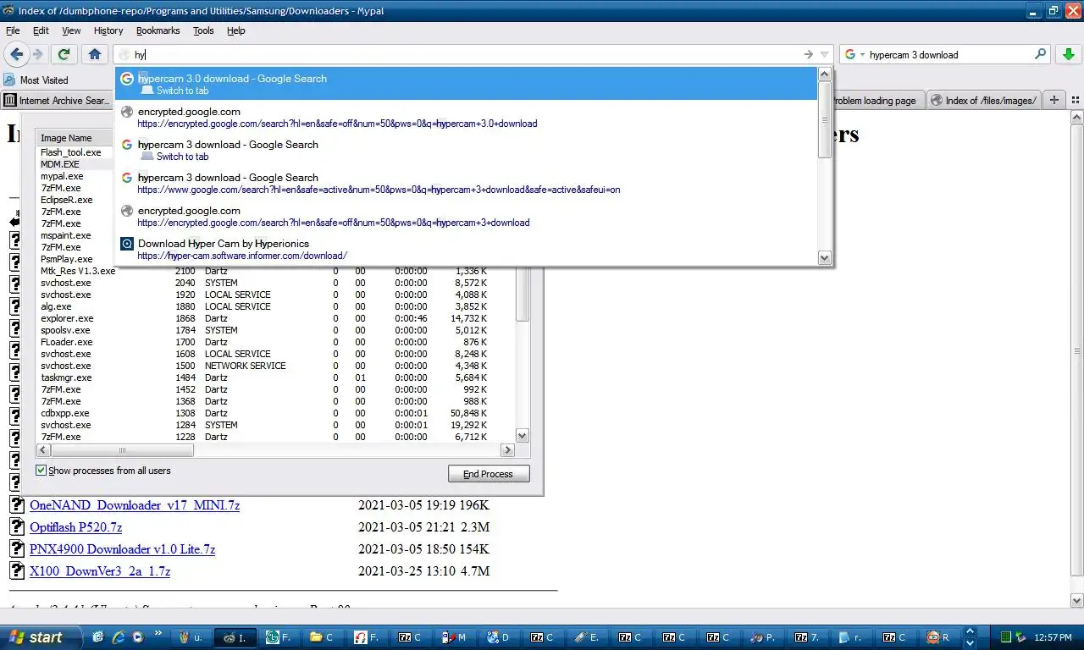Image resolution: width=1084 pixels, height=650 pixels.
Task: Open the List all tabs dropdown
Action: click(1076, 100)
